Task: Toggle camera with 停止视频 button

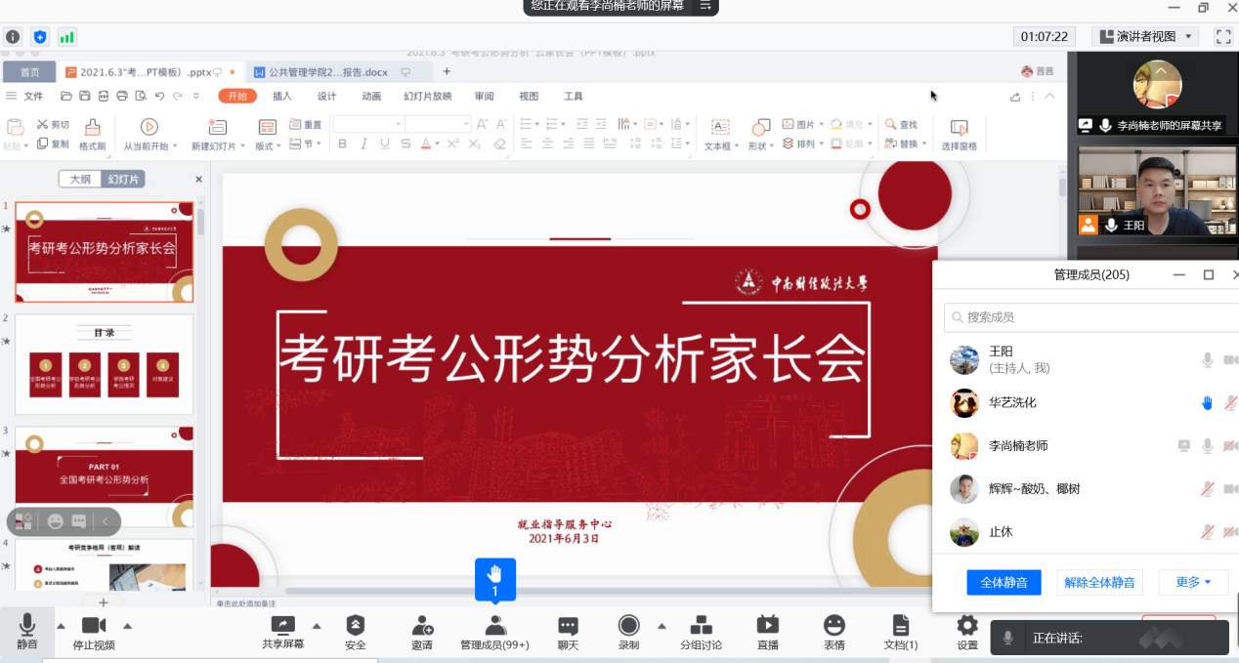Action: 94,626
